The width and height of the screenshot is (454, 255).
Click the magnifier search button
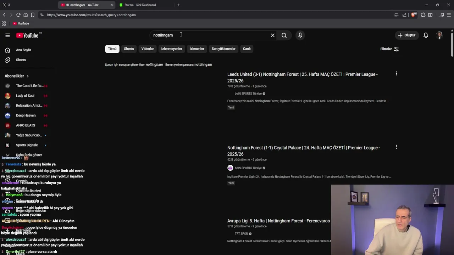click(x=284, y=35)
